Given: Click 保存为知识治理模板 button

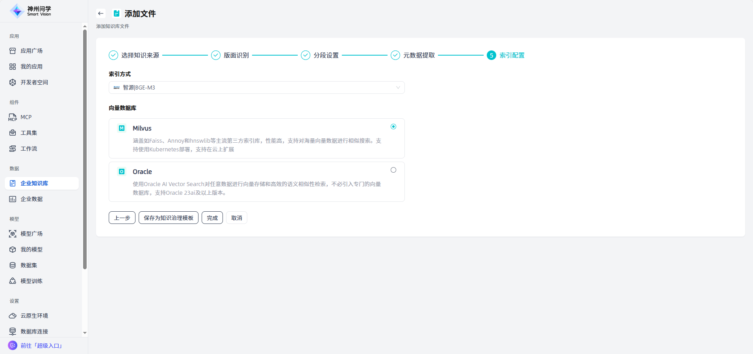Looking at the screenshot, I should point(168,218).
